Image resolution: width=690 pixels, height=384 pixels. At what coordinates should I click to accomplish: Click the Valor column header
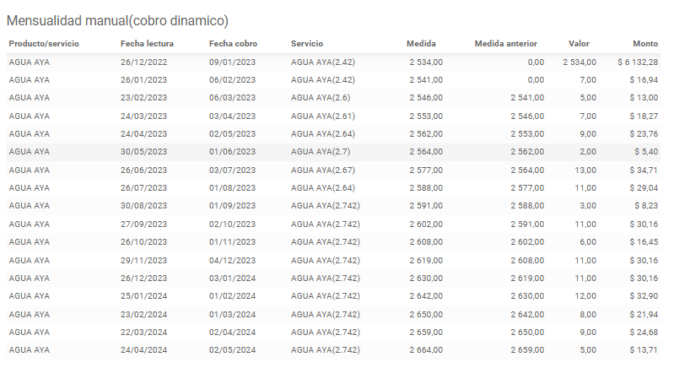579,44
